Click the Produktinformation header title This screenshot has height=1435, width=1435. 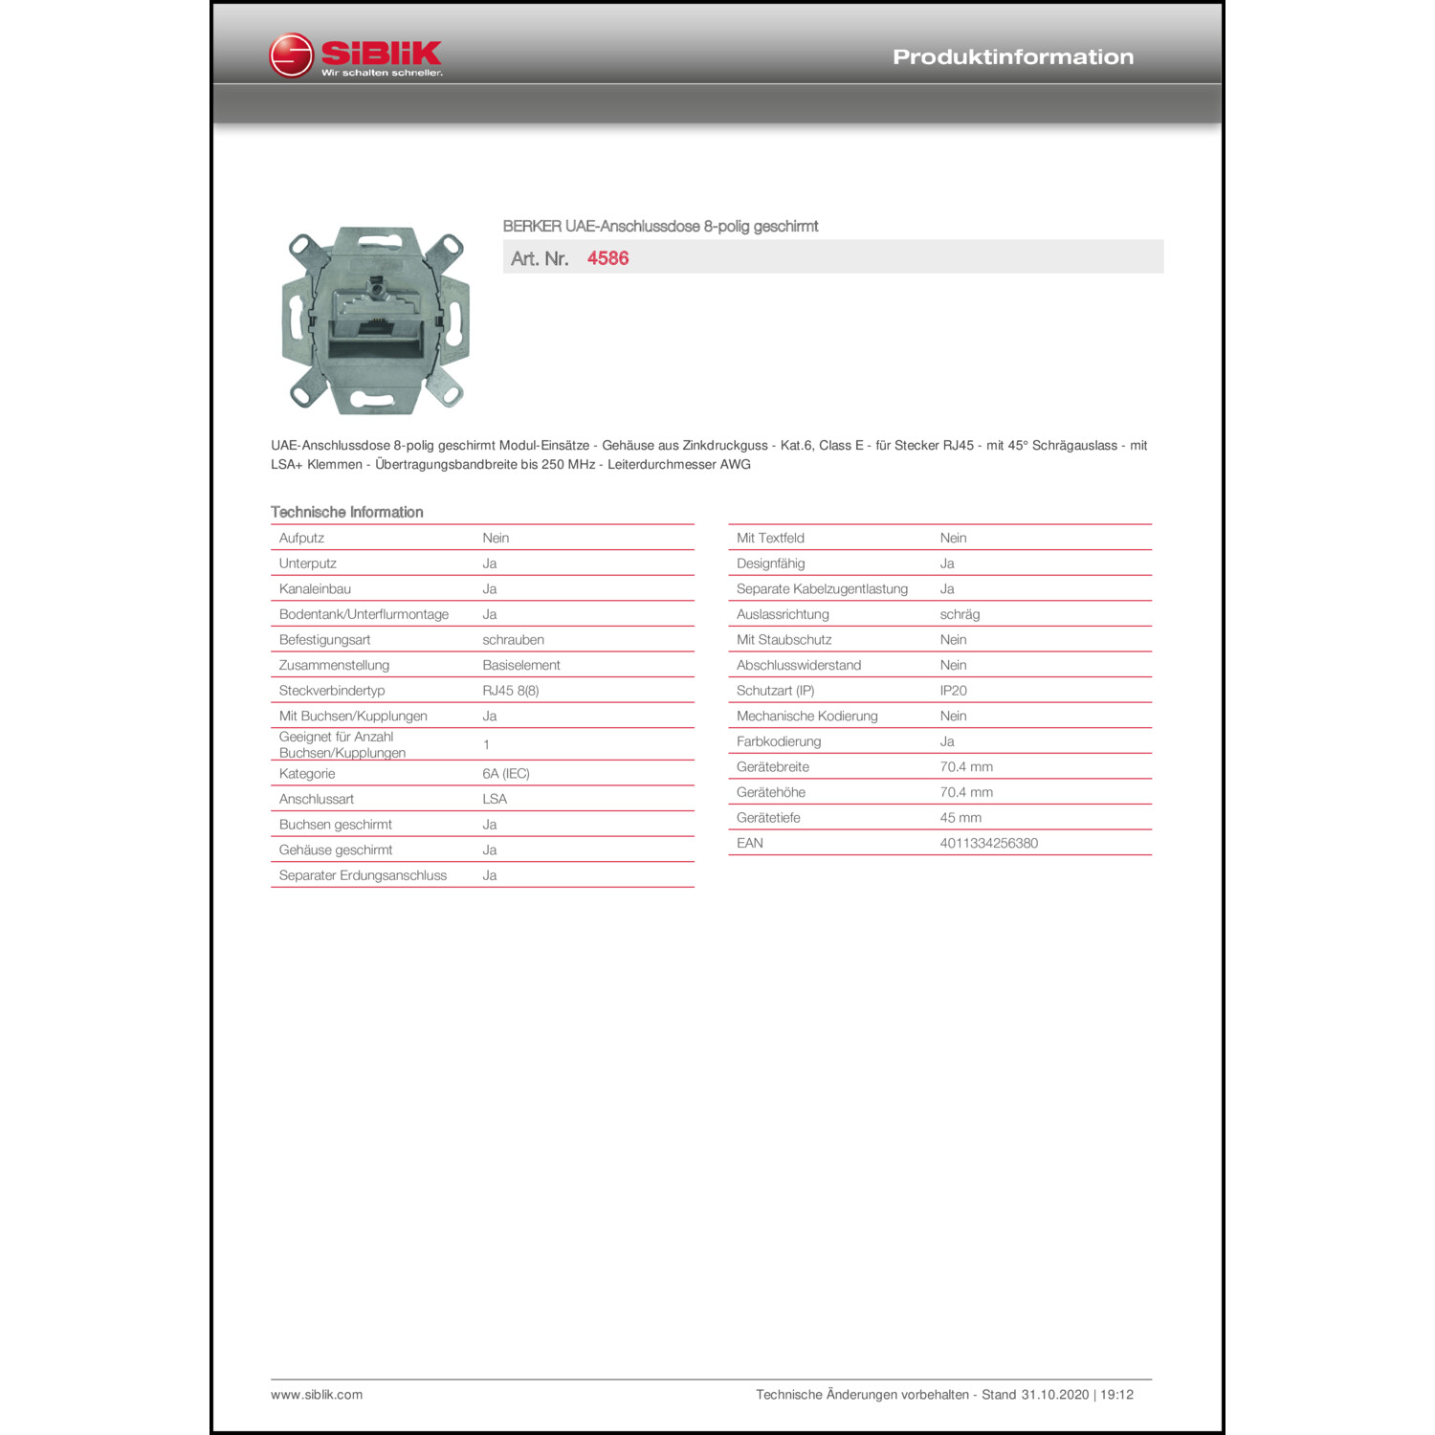click(x=1013, y=57)
